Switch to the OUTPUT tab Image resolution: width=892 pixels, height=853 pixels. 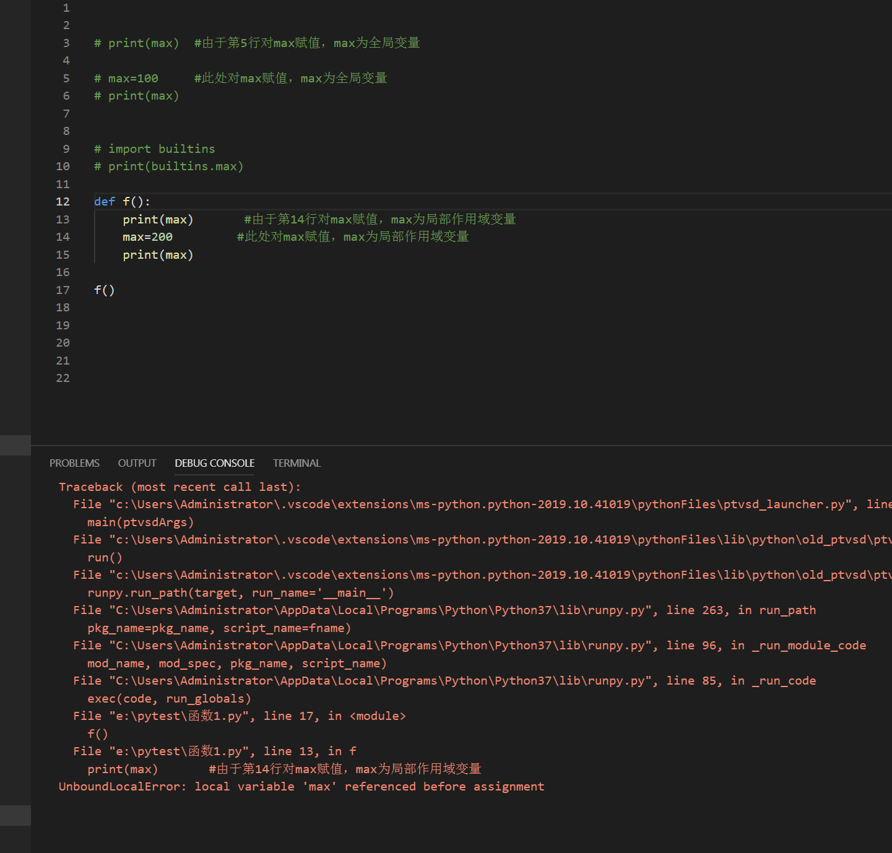(x=137, y=463)
